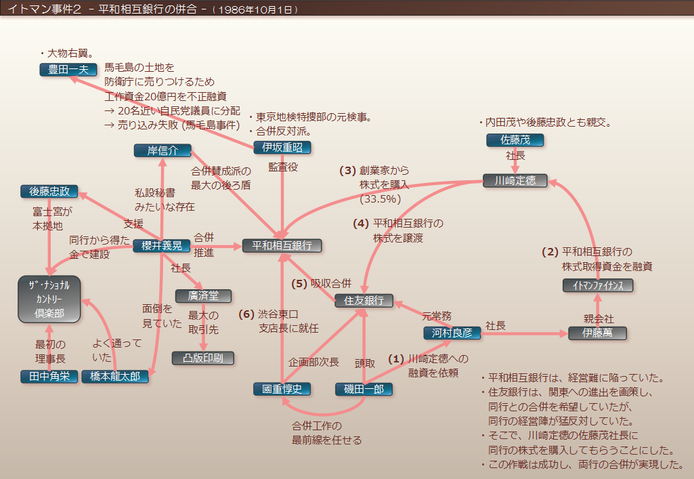Image resolution: width=694 pixels, height=479 pixels.
Task: Click the label 頭取
Action: pos(365,363)
